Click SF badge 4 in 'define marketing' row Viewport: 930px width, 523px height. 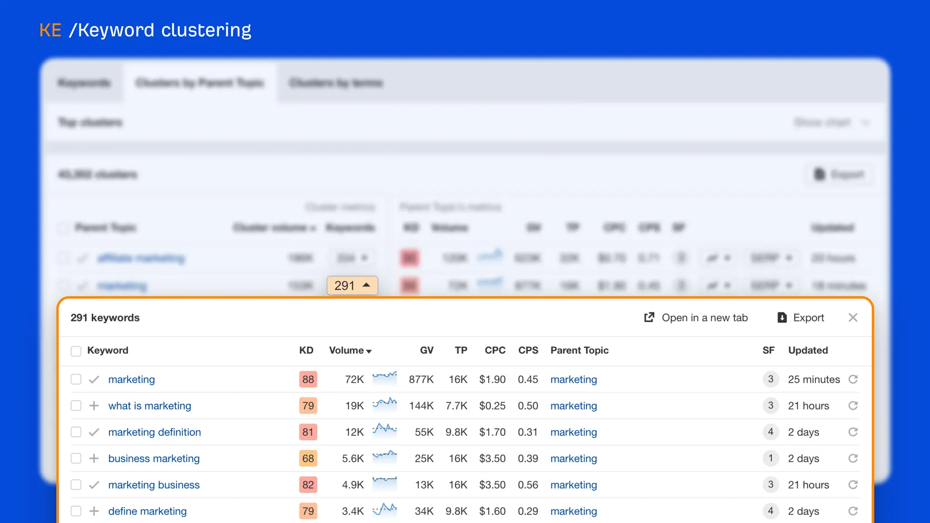(771, 511)
